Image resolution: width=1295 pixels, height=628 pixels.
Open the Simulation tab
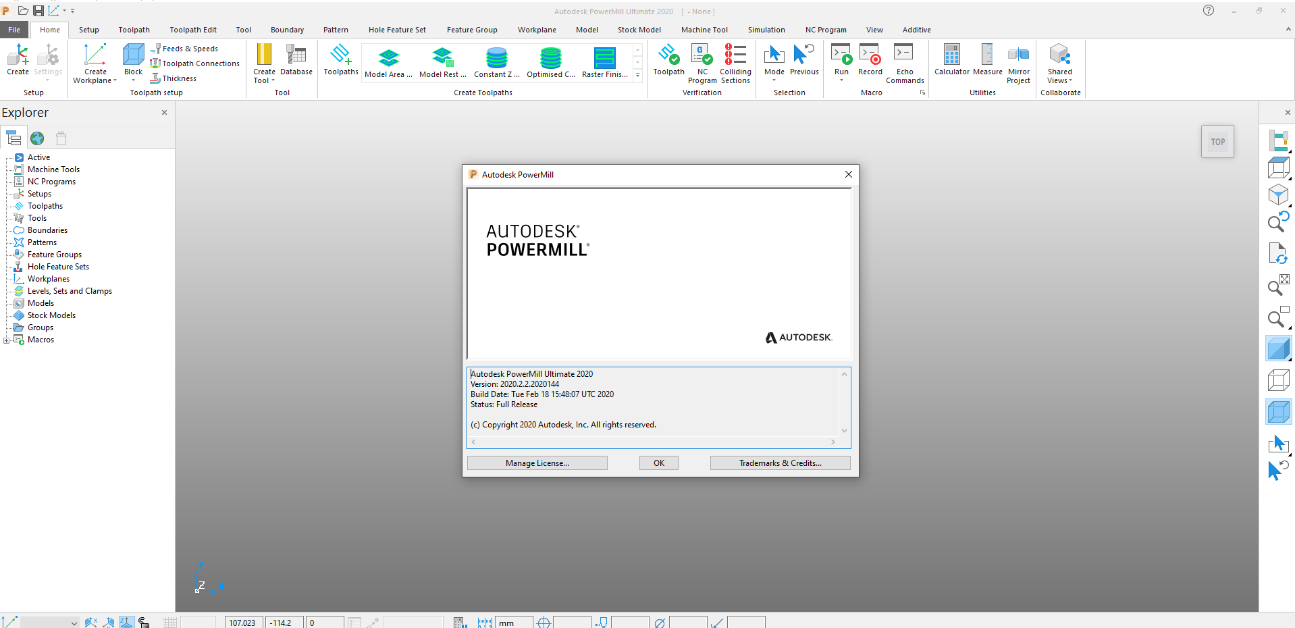coord(766,30)
